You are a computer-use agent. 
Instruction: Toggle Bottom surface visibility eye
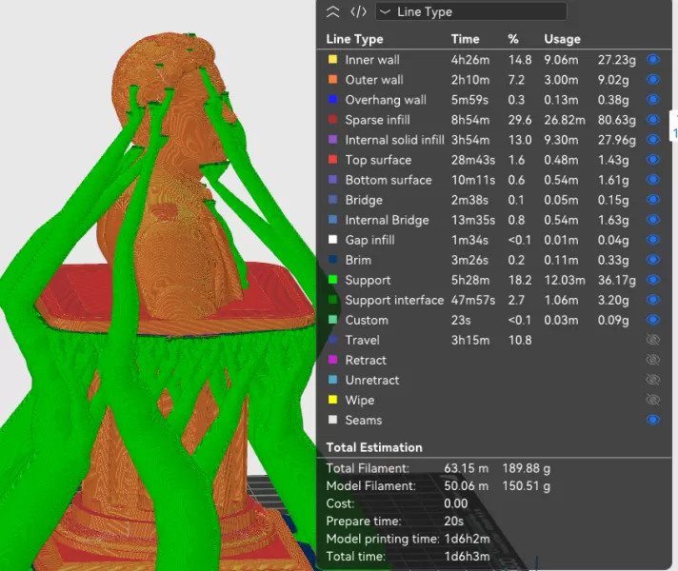pos(653,179)
